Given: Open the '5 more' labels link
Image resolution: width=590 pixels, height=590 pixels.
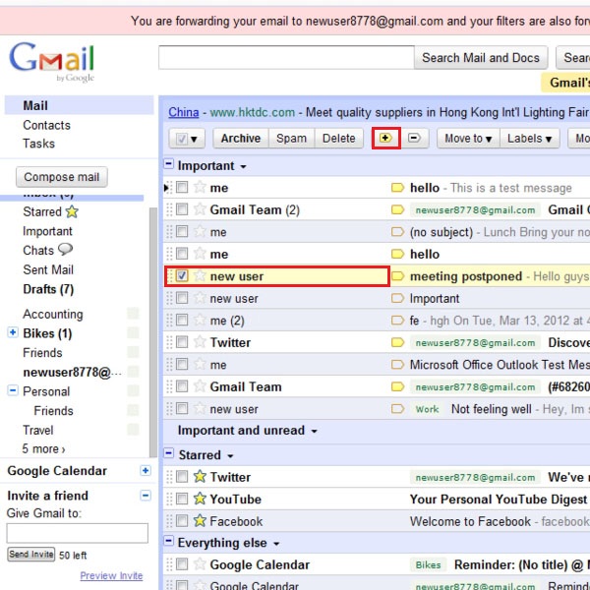Looking at the screenshot, I should (x=43, y=449).
